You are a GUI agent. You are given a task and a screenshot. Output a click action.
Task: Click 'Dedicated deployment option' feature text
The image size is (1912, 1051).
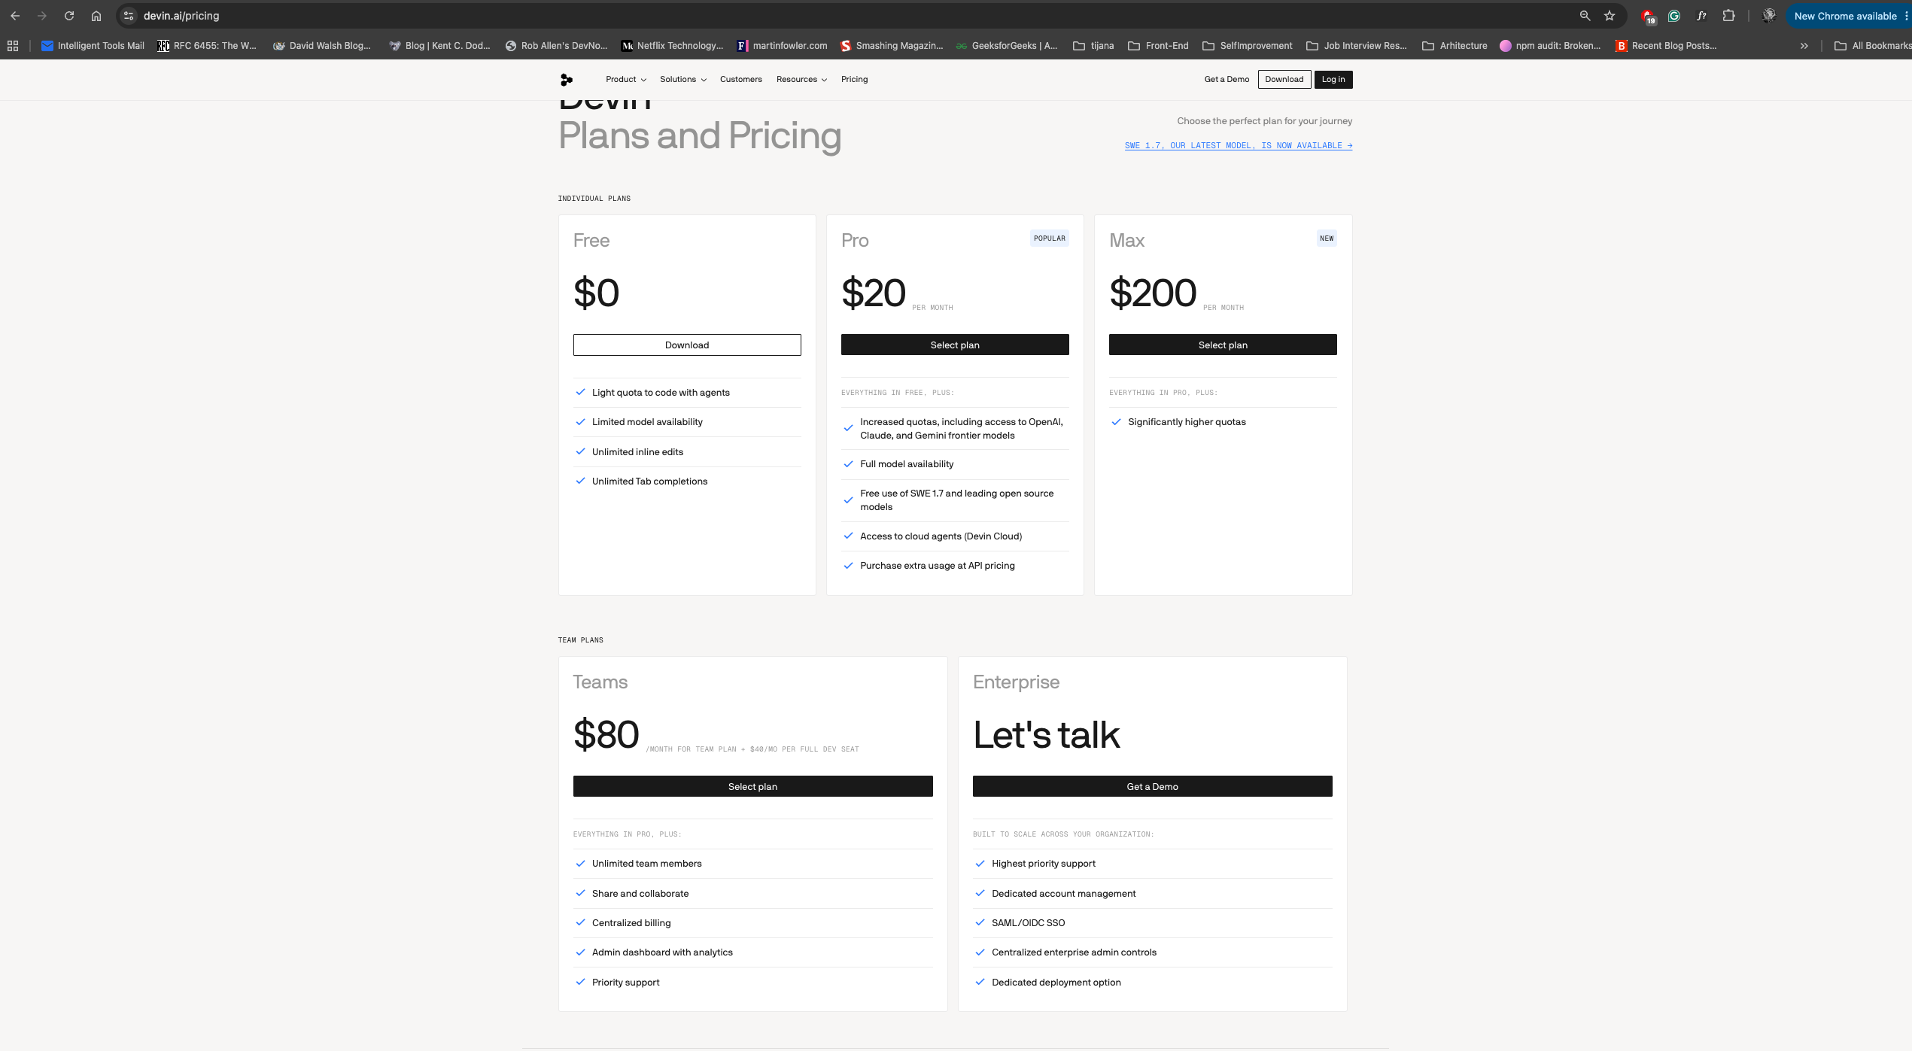coord(1056,983)
